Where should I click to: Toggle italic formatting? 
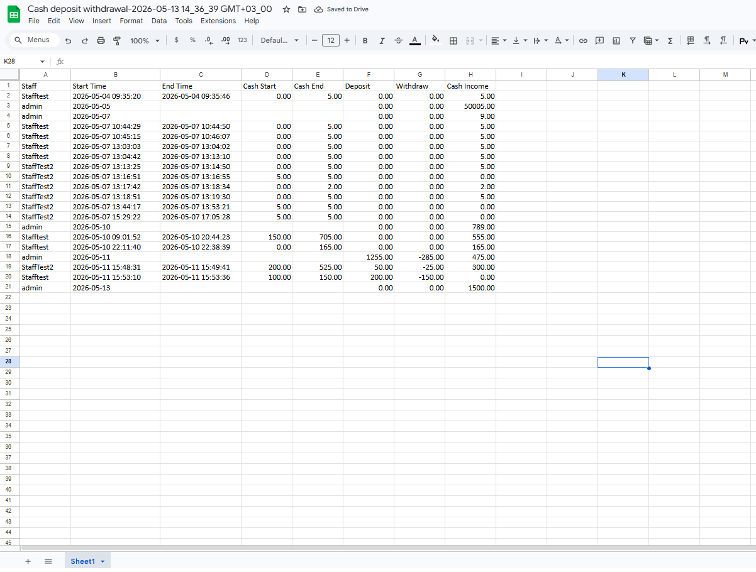(x=381, y=40)
